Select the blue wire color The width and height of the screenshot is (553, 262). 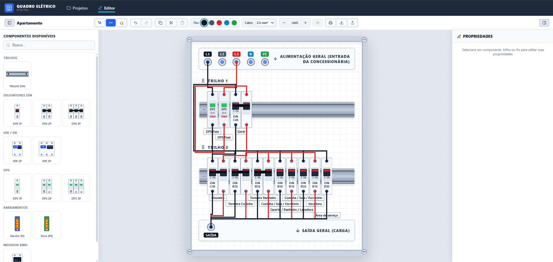point(227,23)
